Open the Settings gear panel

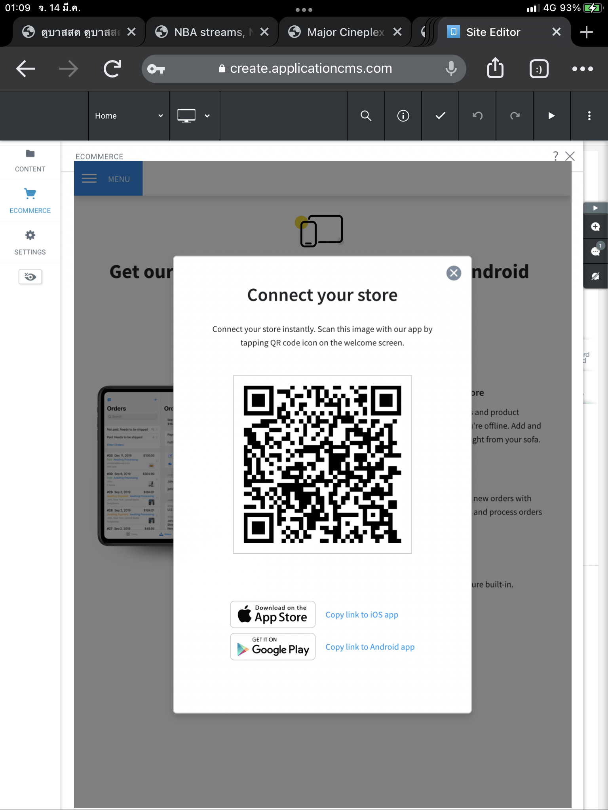(x=30, y=243)
